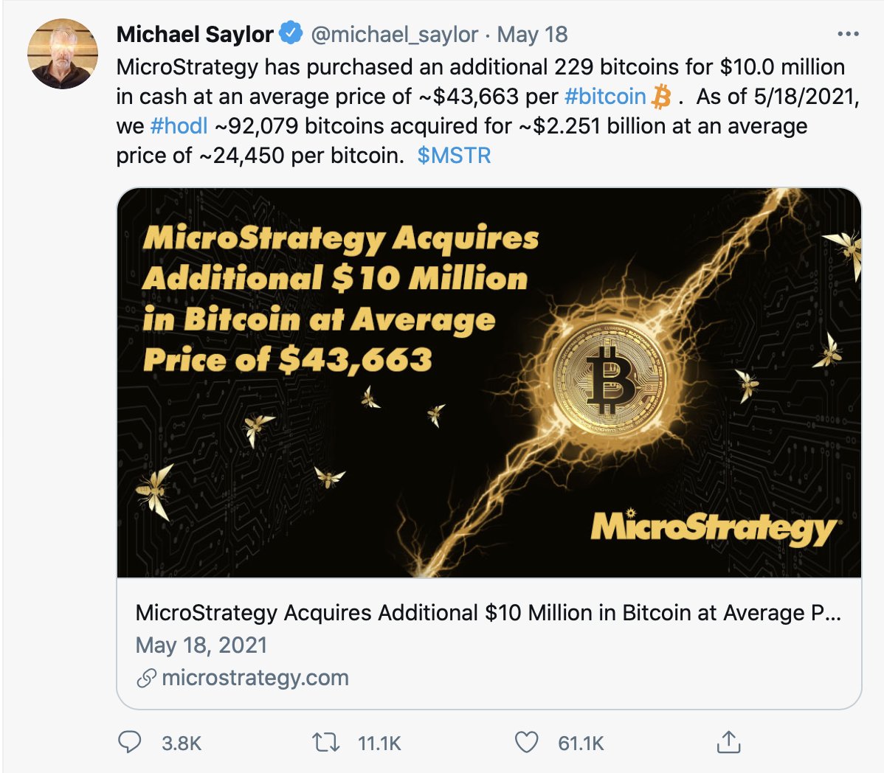Click the card headline about $10 Million
The image size is (884, 773).
click(x=487, y=613)
